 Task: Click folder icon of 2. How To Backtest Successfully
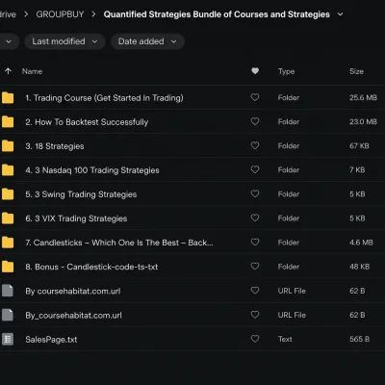point(8,121)
